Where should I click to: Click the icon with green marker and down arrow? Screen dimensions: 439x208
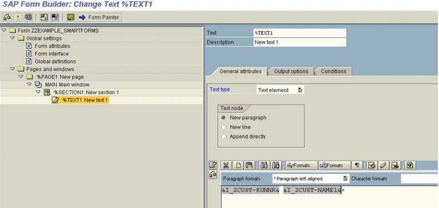(44, 17)
